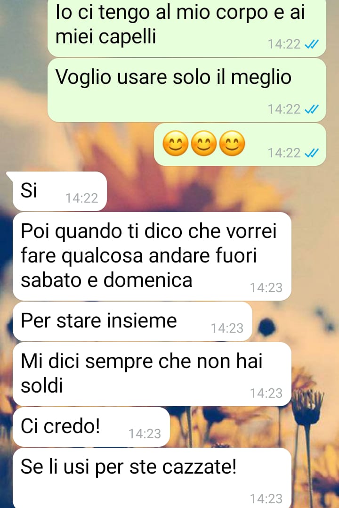
Task: Tap the first smiling emoji
Action: pyautogui.click(x=175, y=143)
